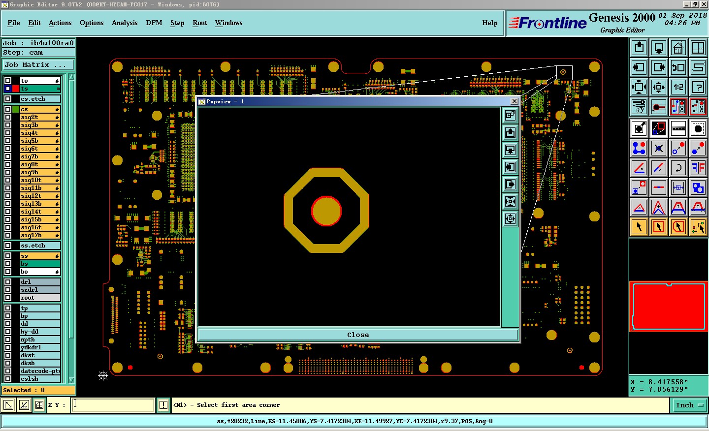The width and height of the screenshot is (709, 431).
Task: Select the cs.etch layer row
Action: (40, 99)
